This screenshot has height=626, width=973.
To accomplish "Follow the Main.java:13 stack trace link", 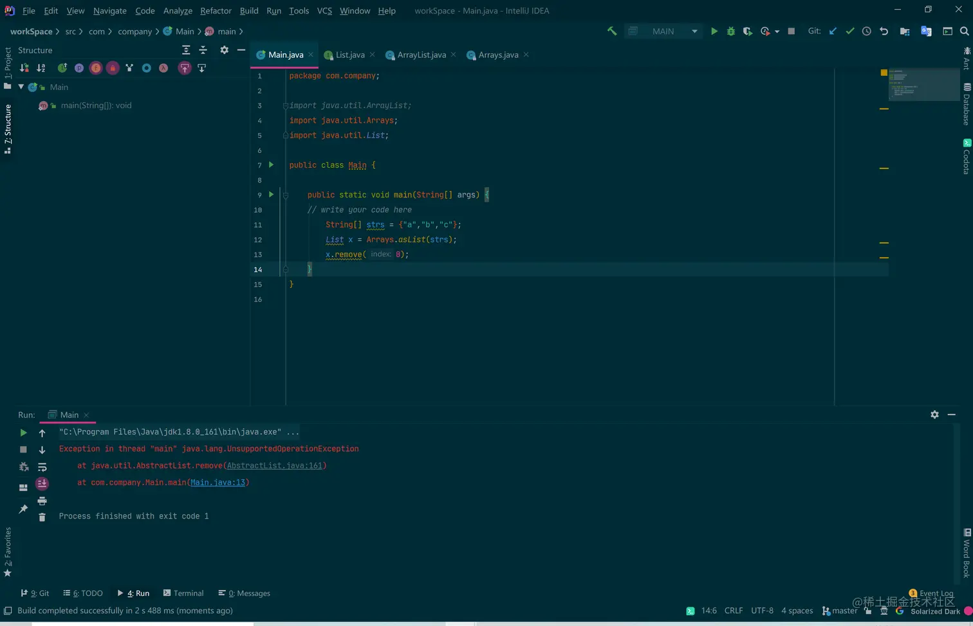I will (218, 482).
